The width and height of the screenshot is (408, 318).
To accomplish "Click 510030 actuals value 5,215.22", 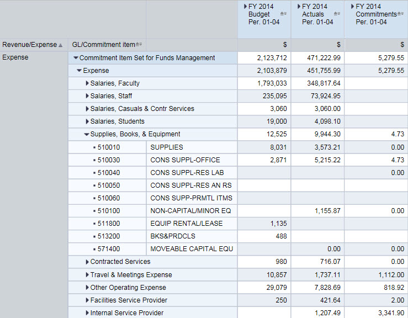I will point(327,160).
